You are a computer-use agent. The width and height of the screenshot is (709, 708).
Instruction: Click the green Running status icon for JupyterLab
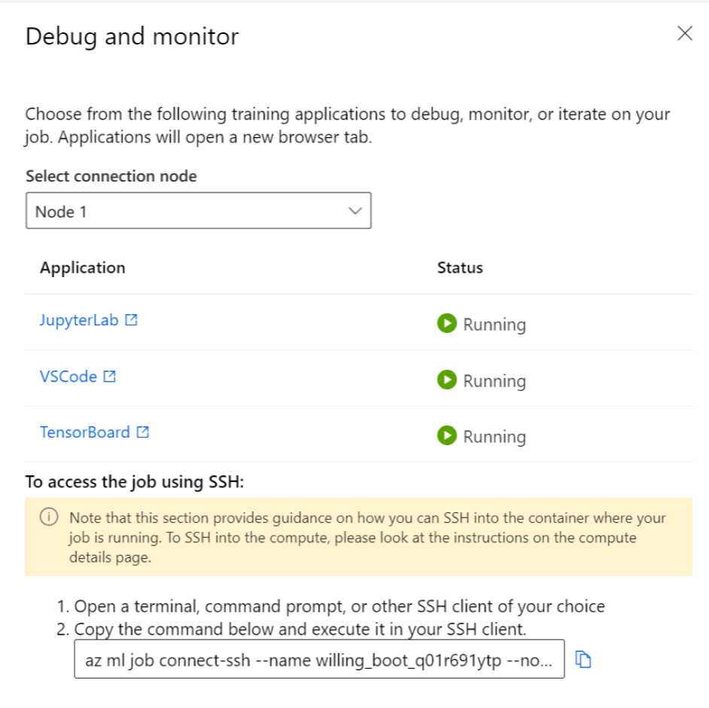[x=446, y=323]
